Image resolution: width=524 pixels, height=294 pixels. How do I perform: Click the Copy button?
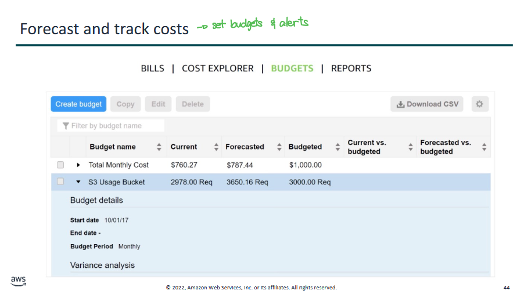click(125, 104)
